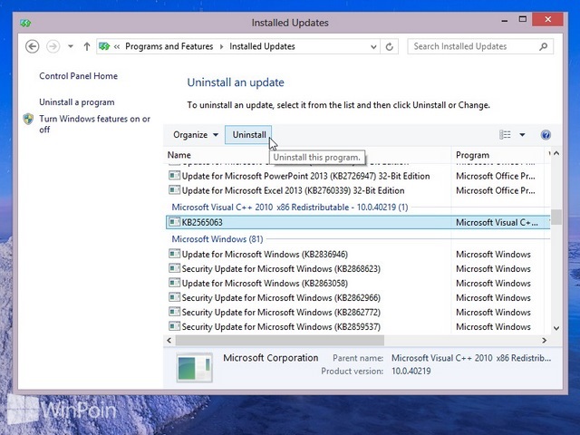Select the KB2565063 update row
This screenshot has height=435, width=580.
[358, 222]
